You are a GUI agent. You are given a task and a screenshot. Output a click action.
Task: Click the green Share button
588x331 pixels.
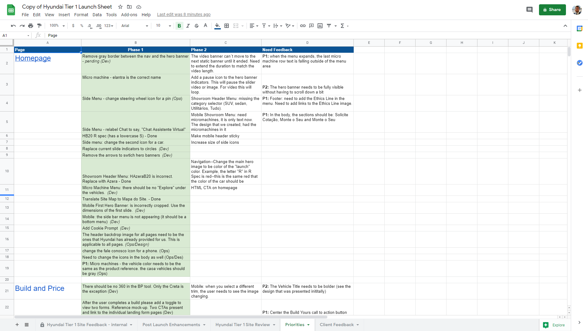(552, 10)
